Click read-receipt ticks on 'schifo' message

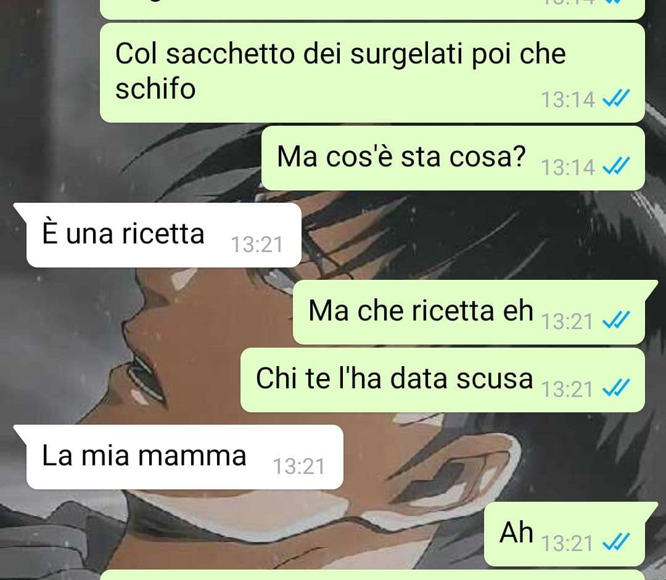(616, 99)
